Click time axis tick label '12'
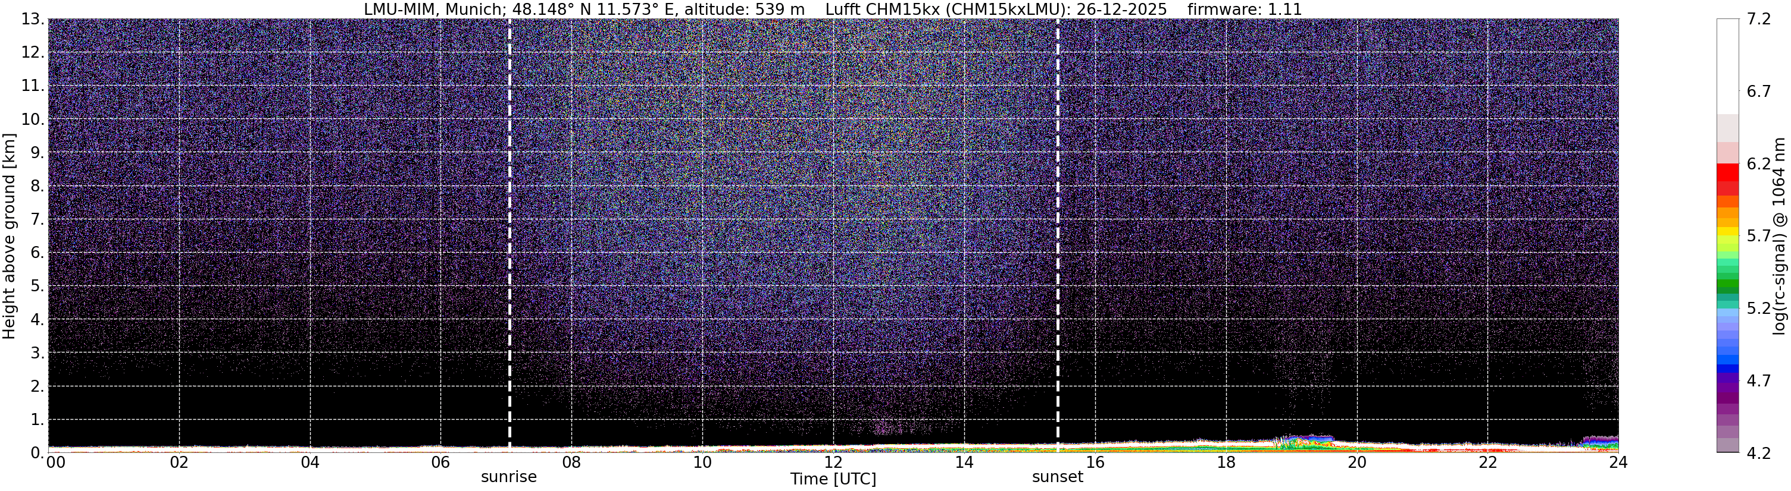The height and width of the screenshot is (491, 1791). tap(833, 462)
